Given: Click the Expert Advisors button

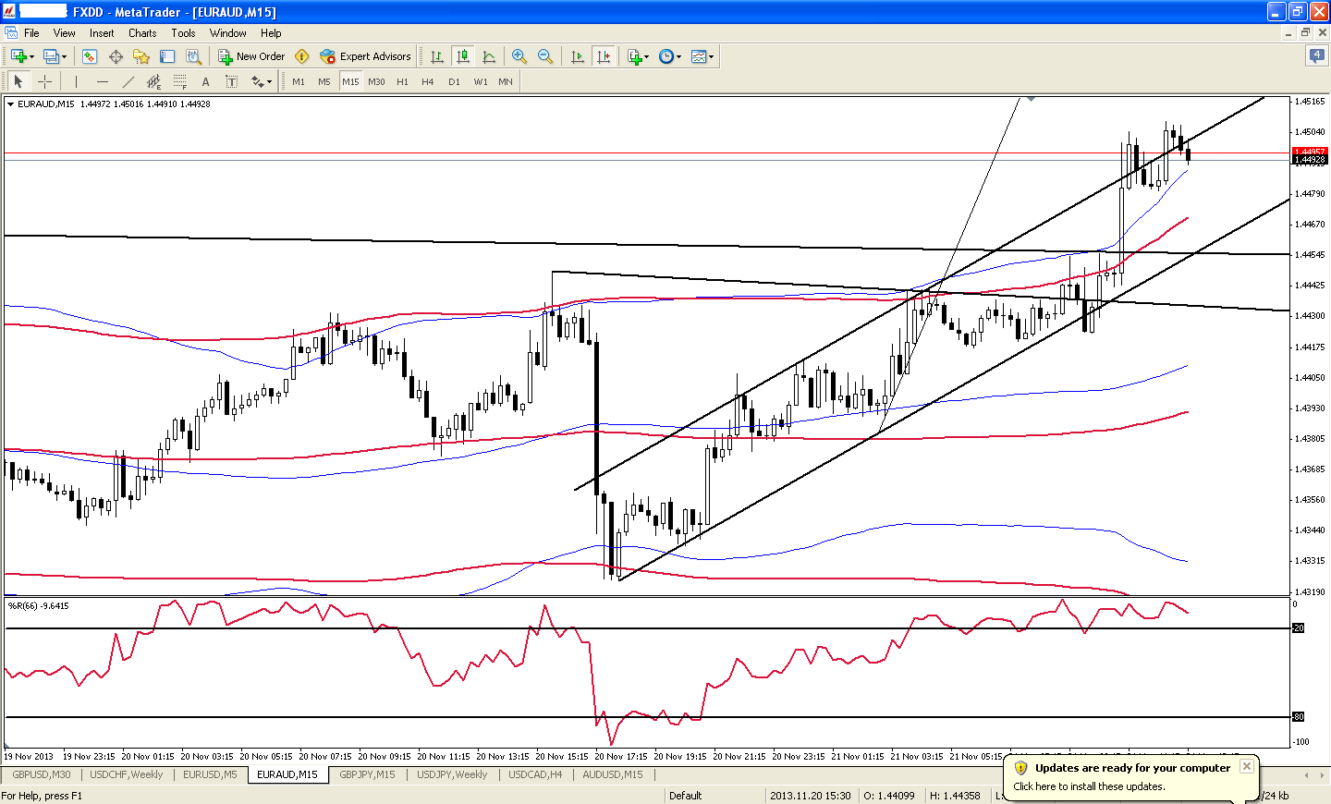Looking at the screenshot, I should click(x=365, y=56).
